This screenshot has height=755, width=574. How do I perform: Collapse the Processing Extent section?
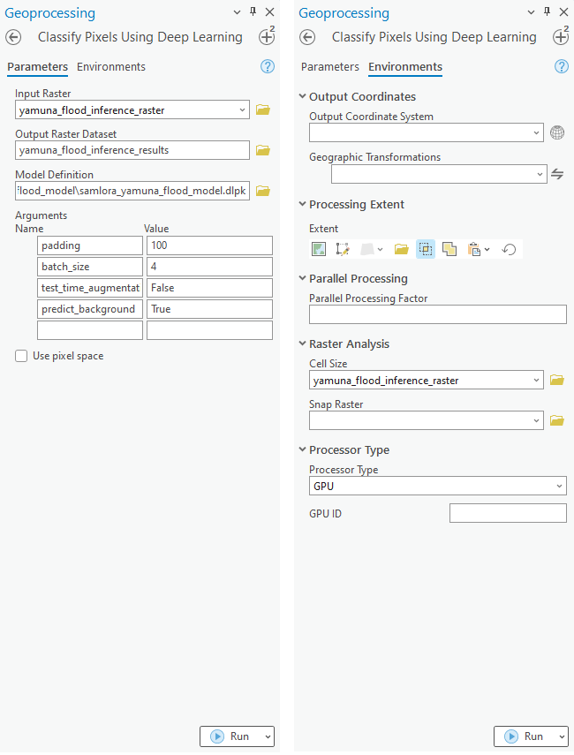coord(303,205)
